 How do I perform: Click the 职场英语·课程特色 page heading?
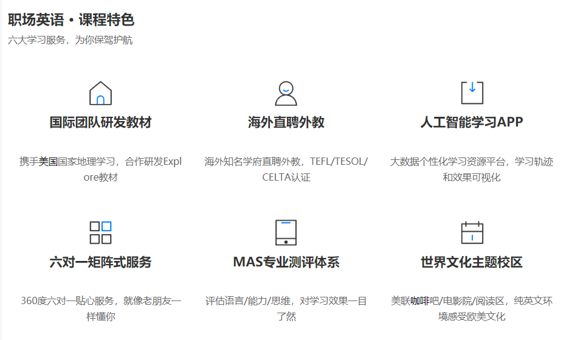71,20
